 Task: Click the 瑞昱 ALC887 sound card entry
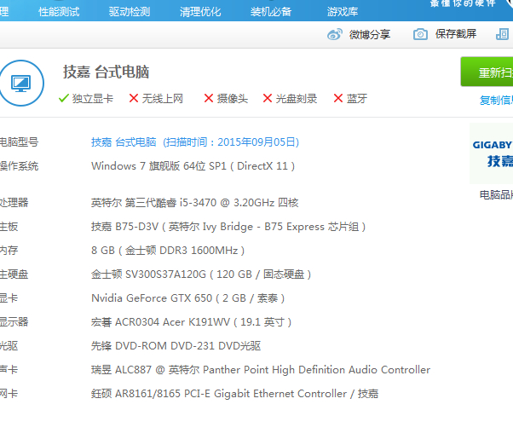click(x=261, y=370)
